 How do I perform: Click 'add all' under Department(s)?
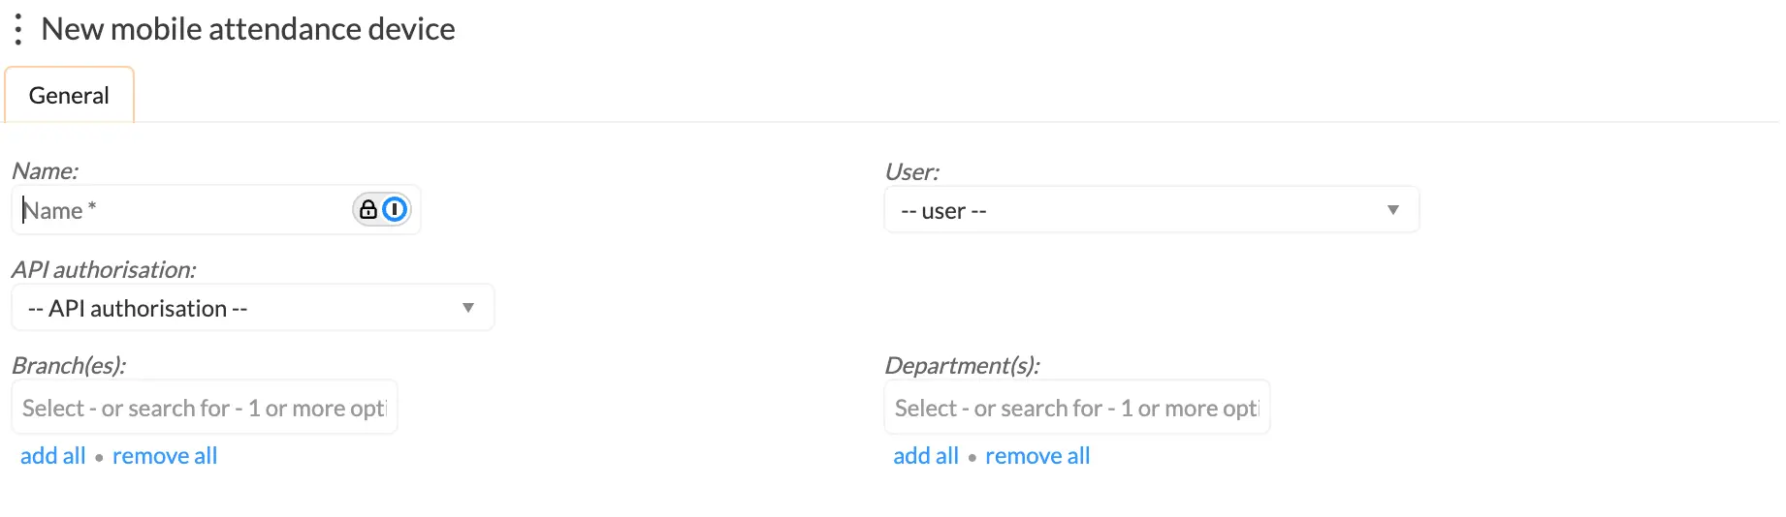coord(926,456)
